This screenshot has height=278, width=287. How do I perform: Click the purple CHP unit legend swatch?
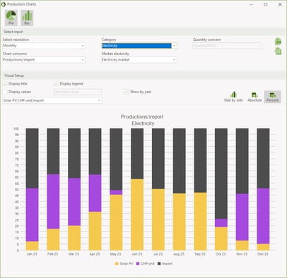pyautogui.click(x=138, y=264)
